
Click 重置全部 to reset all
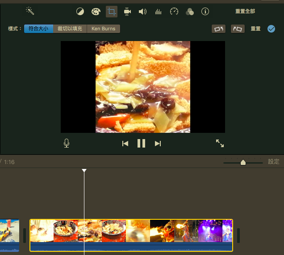point(245,11)
